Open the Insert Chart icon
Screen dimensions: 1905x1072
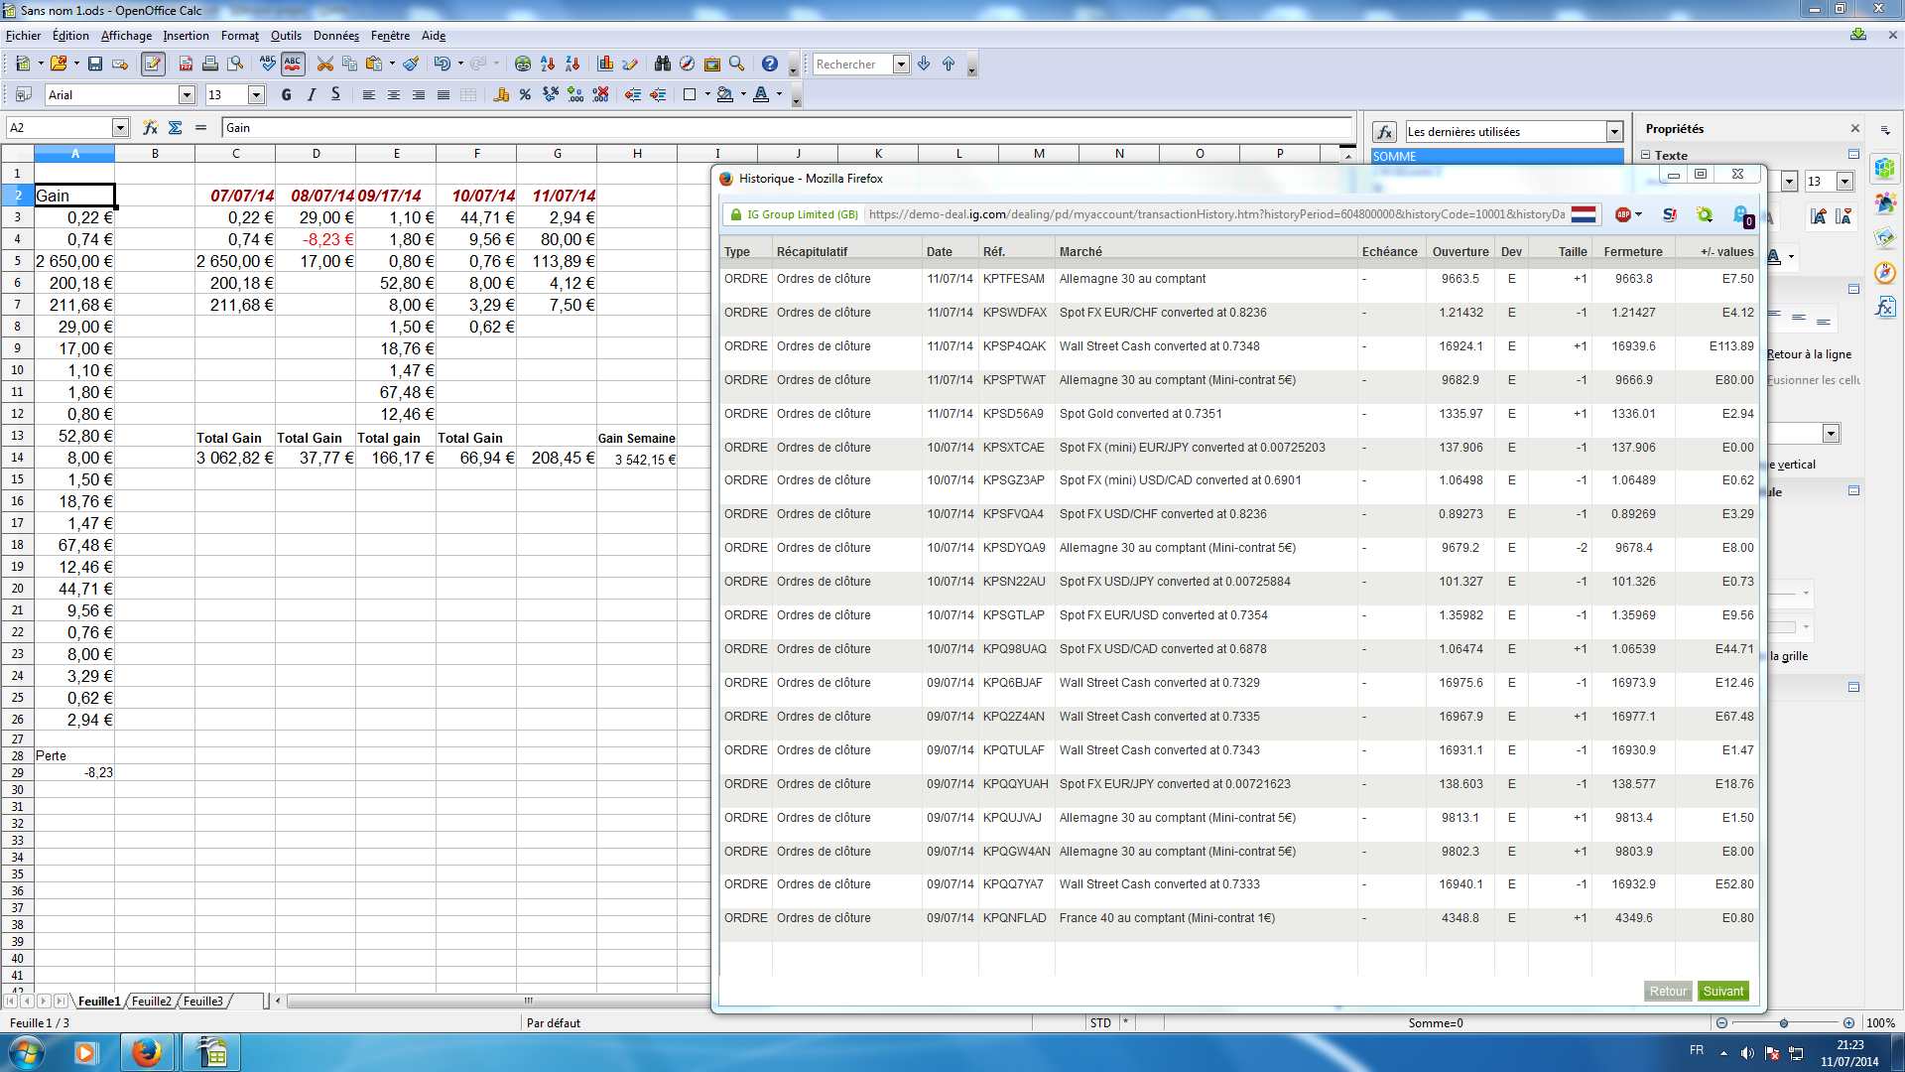click(605, 65)
